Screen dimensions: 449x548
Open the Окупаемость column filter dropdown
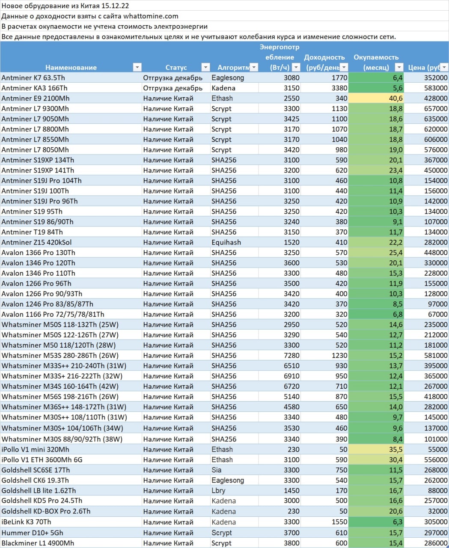pyautogui.click(x=399, y=67)
